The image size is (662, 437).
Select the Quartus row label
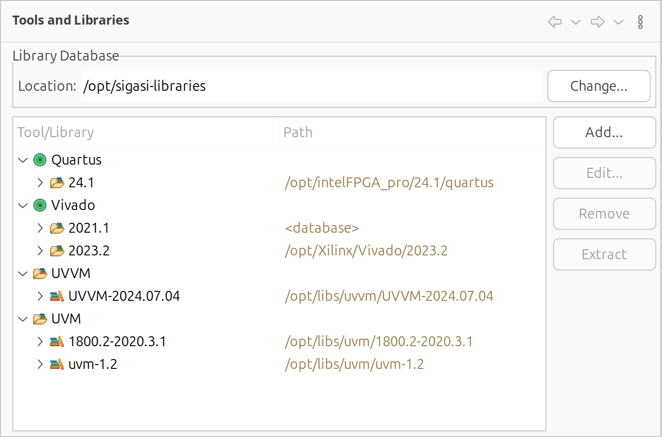pyautogui.click(x=76, y=160)
